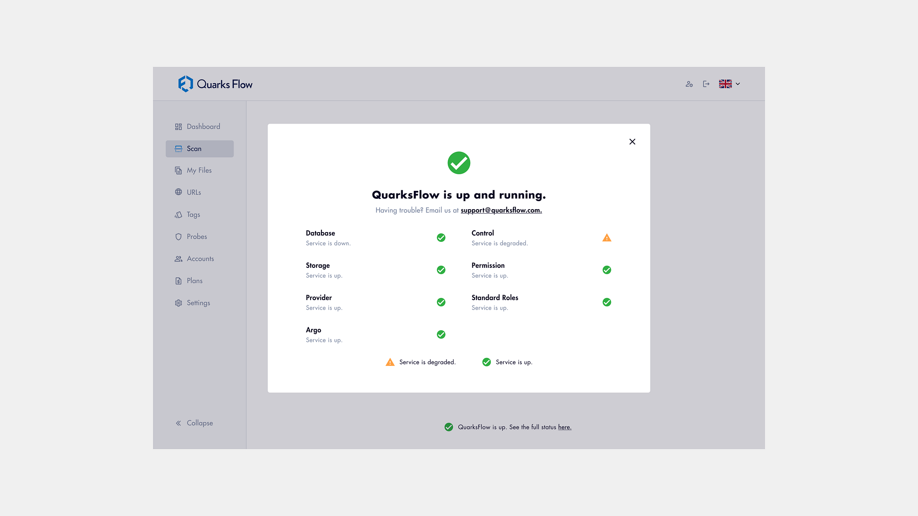Click the Permission service status indicator
The height and width of the screenshot is (516, 918).
tap(606, 270)
